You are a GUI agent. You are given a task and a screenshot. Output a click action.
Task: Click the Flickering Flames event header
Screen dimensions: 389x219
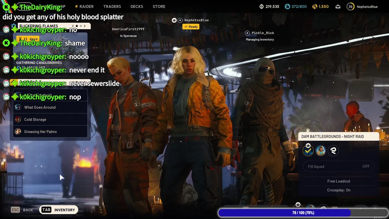pos(39,26)
